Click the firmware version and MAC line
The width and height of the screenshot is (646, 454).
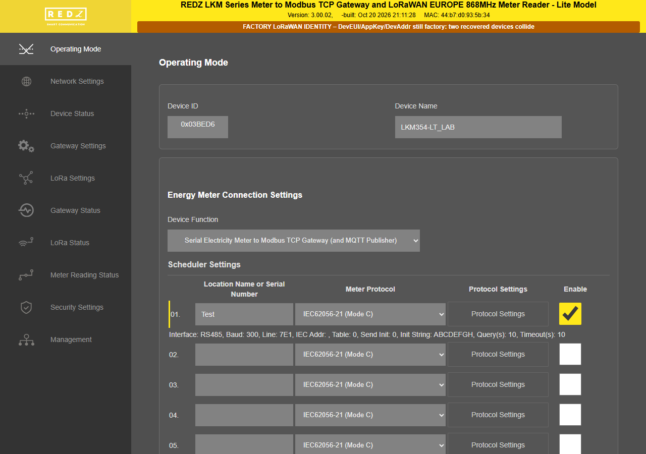[389, 15]
